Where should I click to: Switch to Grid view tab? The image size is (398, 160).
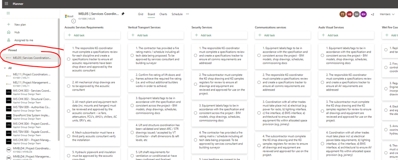(141, 14)
